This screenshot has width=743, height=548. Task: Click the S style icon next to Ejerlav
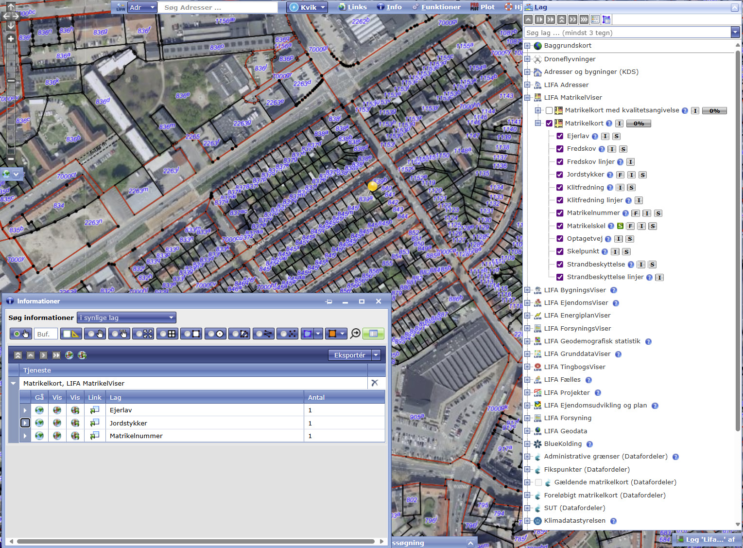616,136
